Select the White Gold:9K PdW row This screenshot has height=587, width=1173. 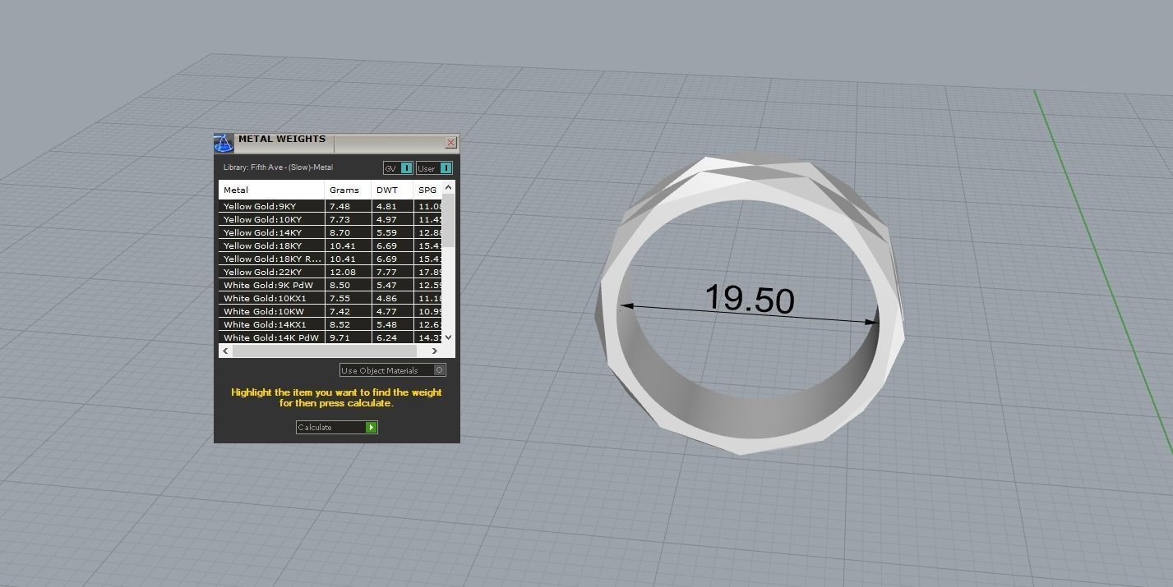pos(330,285)
